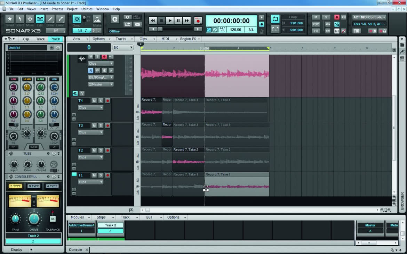Select the Master bus strip
Screen dimensions: 407x254
pos(370,225)
